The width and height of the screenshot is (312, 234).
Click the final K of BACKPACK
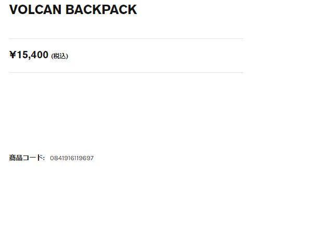133,9
